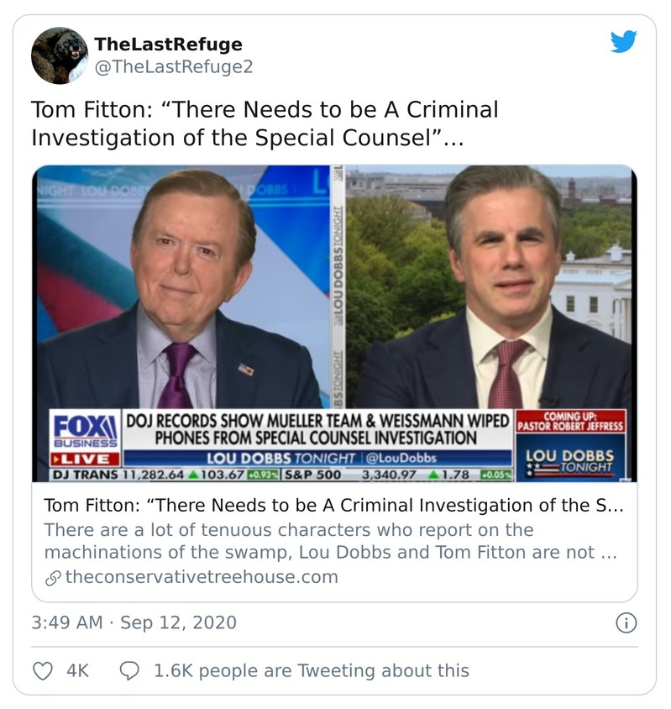Open TheLastRefuge profile avatar

tap(59, 55)
